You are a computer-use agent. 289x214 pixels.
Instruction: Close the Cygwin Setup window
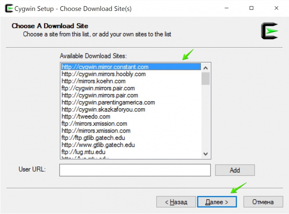coord(277,8)
